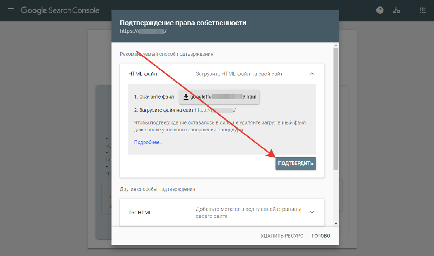Image resolution: width=434 pixels, height=256 pixels.
Task: Open the hamburger main menu
Action: click(x=11, y=10)
